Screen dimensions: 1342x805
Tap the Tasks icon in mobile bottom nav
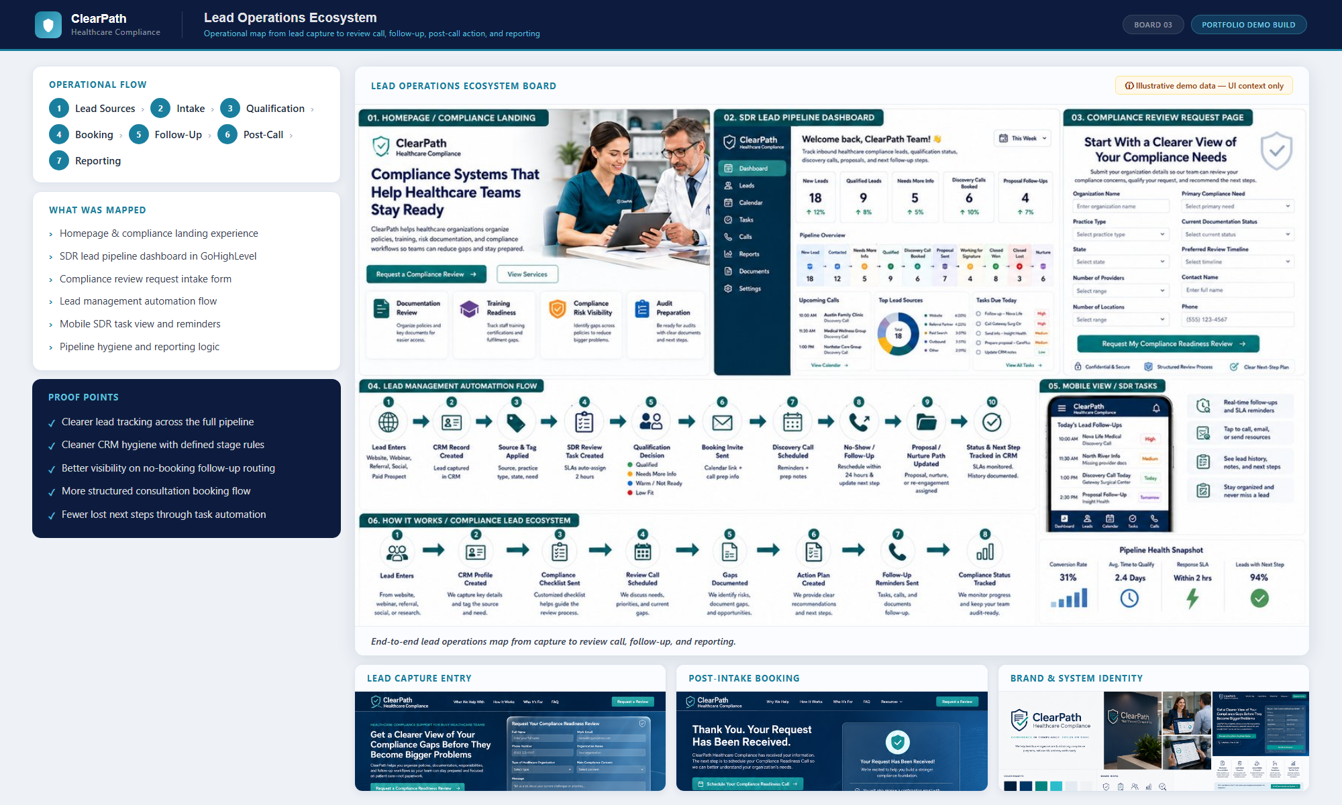[x=1133, y=521]
